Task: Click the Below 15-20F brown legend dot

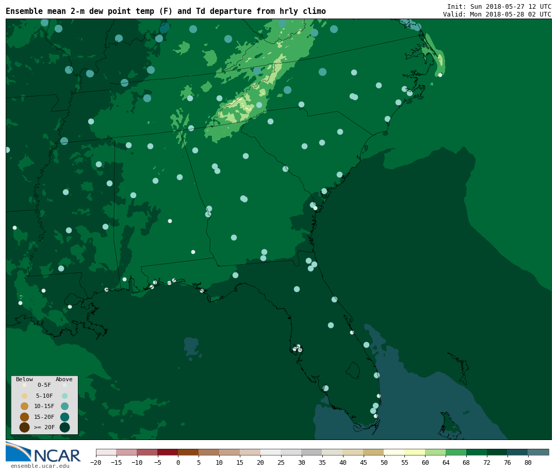Action: (25, 417)
